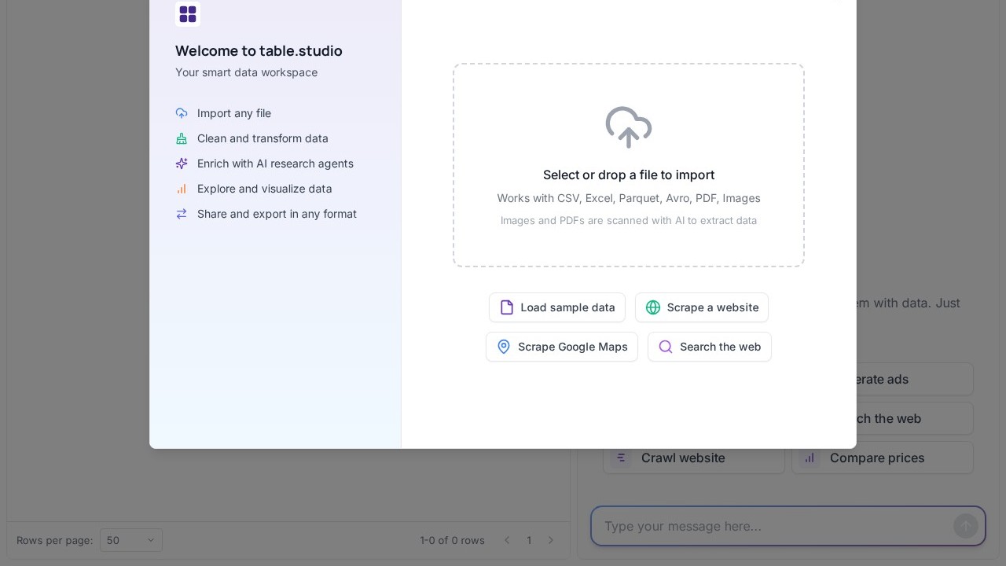Click the Explore and visualize chart icon
Viewport: 1006px width, 566px height.
coord(182,189)
